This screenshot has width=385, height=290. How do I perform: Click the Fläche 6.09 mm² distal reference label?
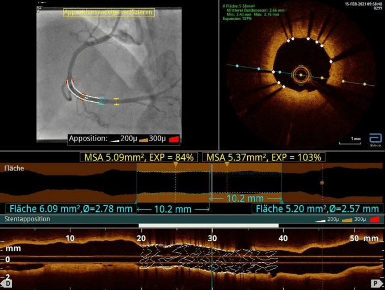coord(71,209)
